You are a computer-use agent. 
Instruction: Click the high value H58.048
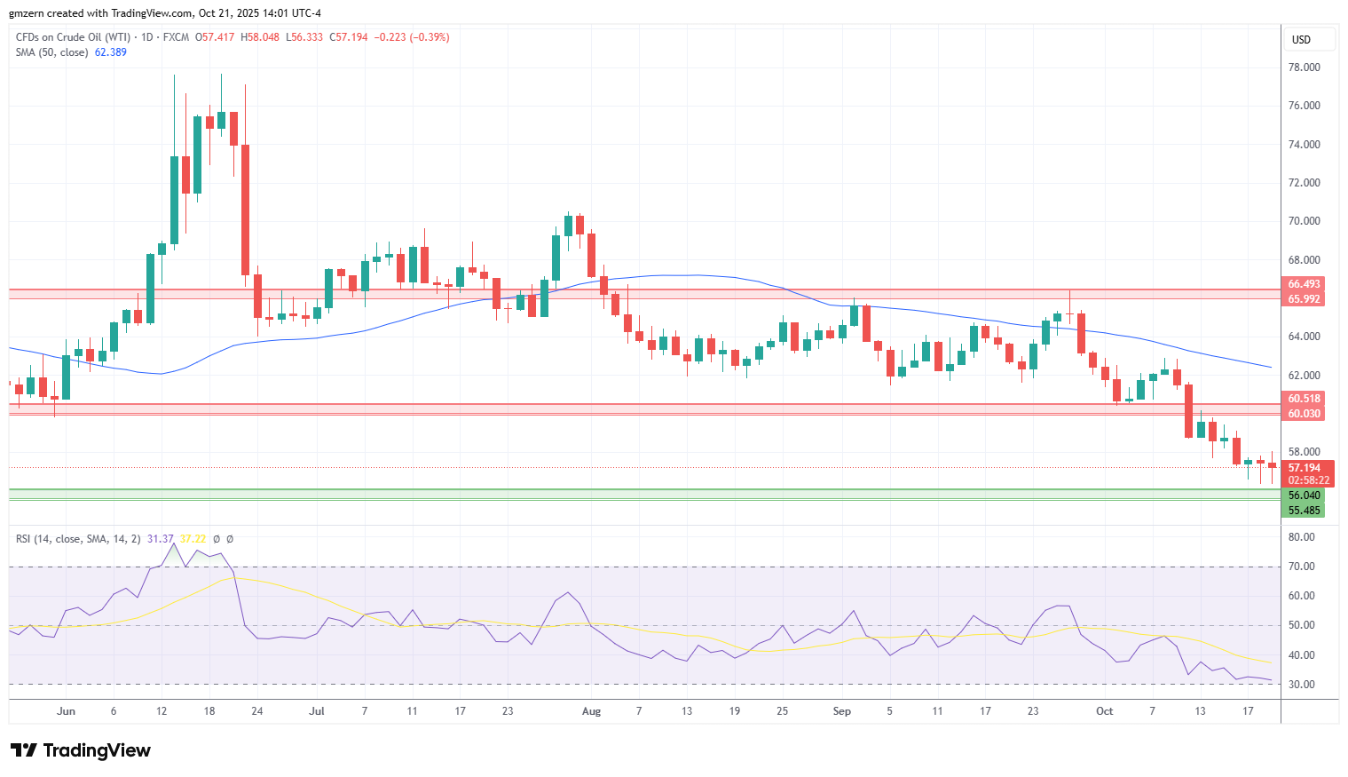point(260,37)
